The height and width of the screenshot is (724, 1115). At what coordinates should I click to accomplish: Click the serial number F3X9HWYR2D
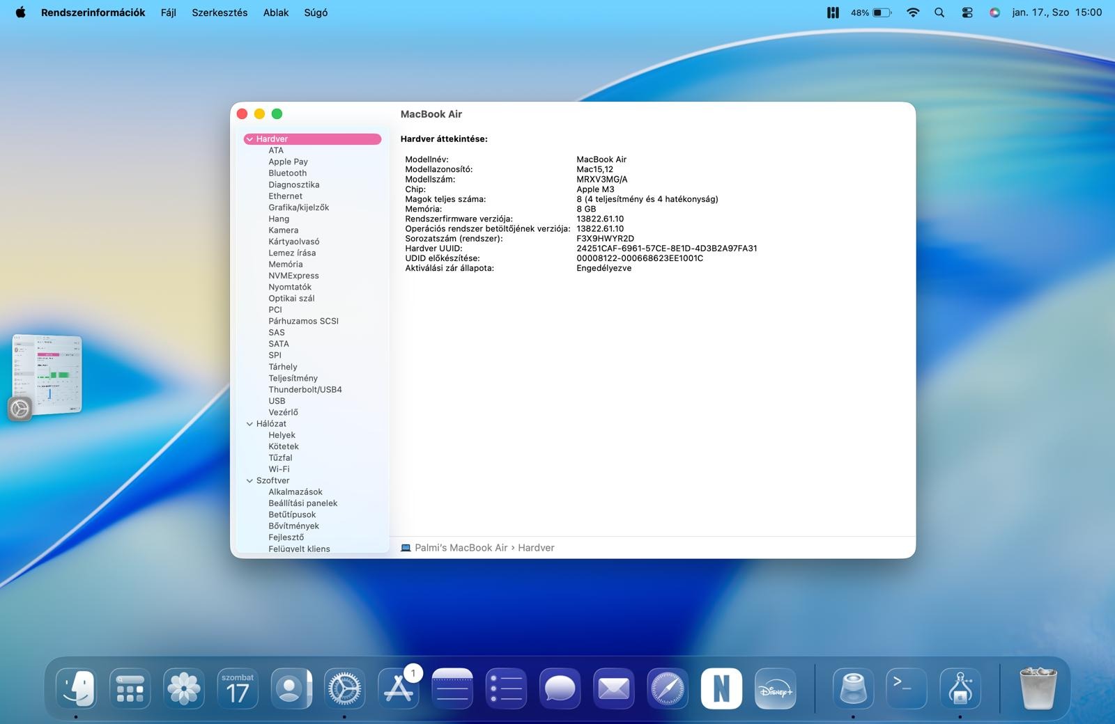pos(605,239)
